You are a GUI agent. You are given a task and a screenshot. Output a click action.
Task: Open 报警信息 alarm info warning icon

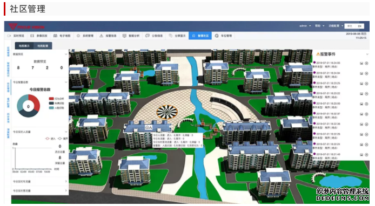[x=102, y=36]
